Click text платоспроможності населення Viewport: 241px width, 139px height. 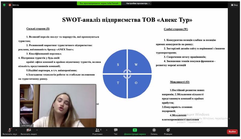coord(180,120)
